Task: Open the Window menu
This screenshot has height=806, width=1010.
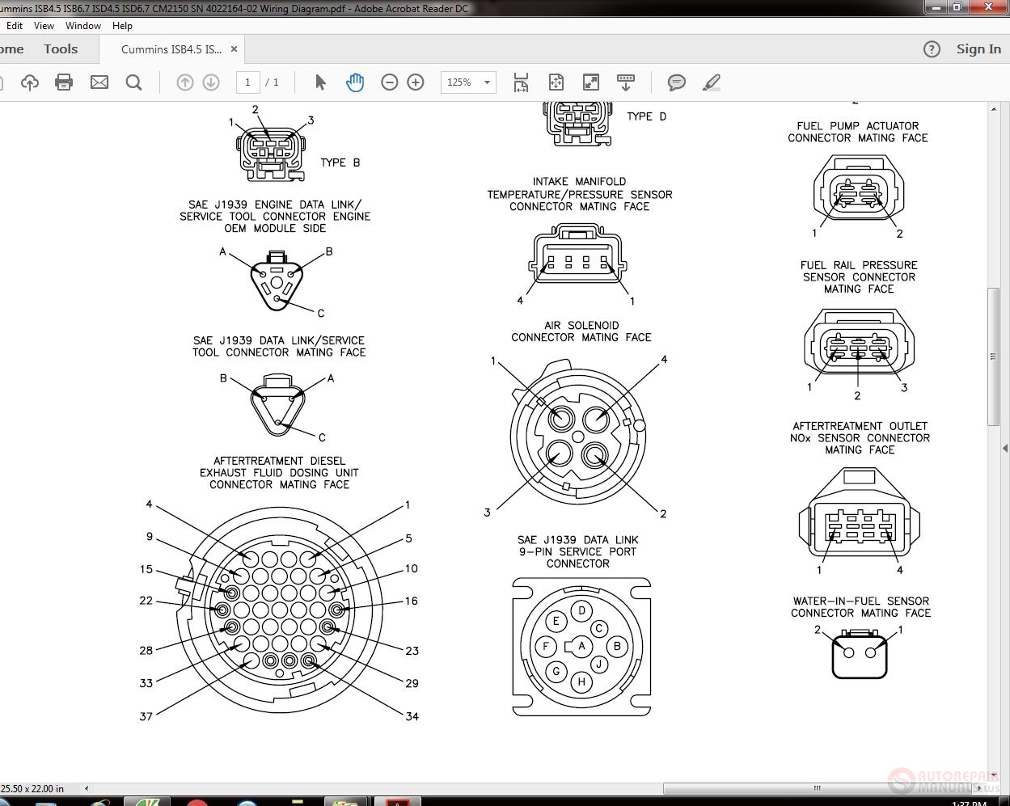Action: 83,26
